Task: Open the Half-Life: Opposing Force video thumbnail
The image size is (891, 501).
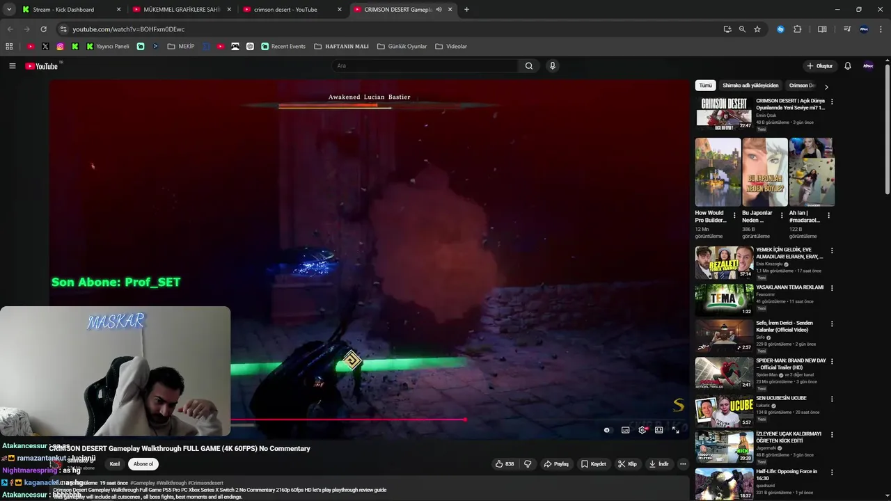Action: click(x=724, y=484)
